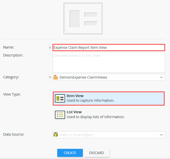Open the Data Source ellipsis picker
Viewport: 170px width, 159px height.
pyautogui.click(x=161, y=135)
